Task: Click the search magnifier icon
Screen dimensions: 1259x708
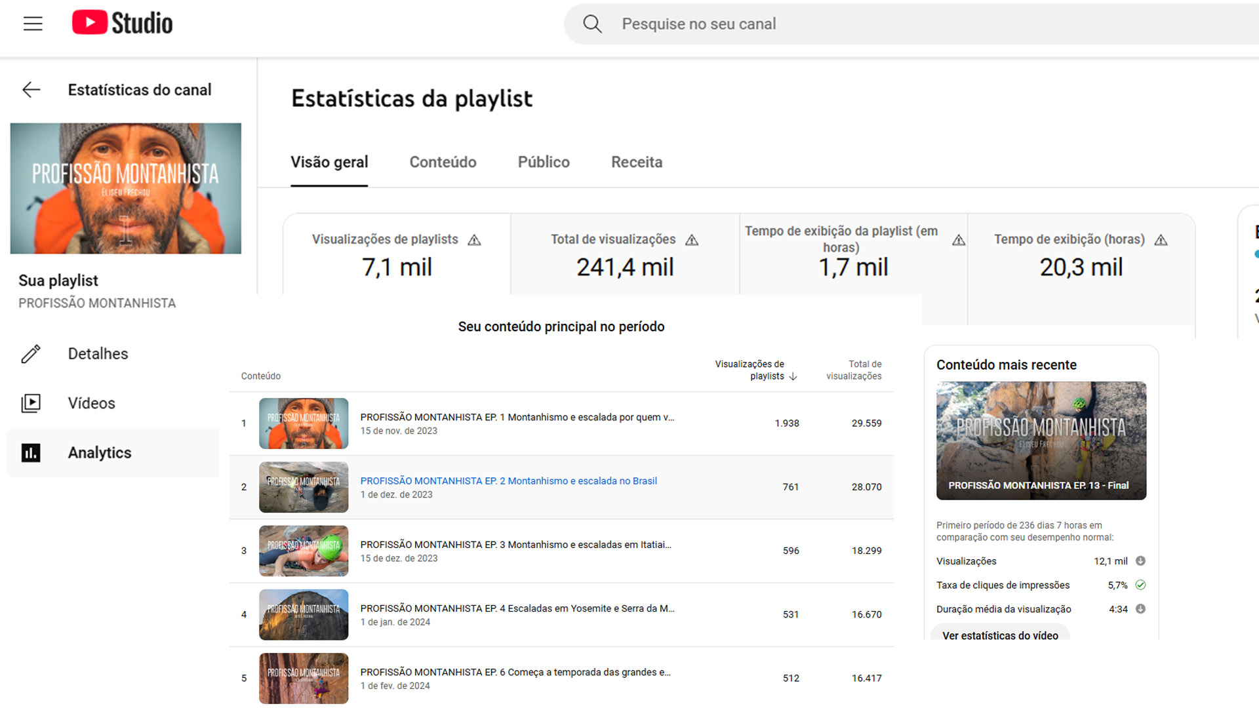Action: tap(592, 24)
